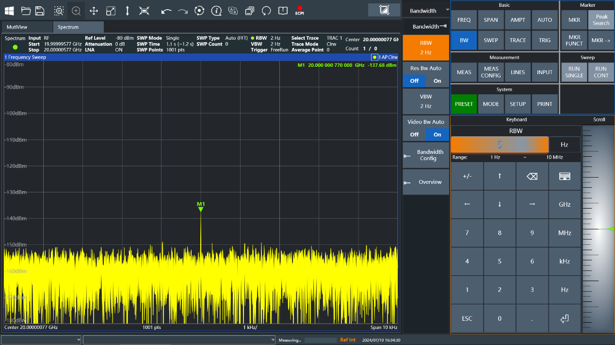Click the red SCPI record icon
The height and width of the screenshot is (345, 615).
point(299,10)
